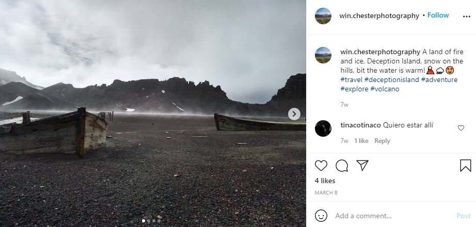Open tinacotinaco's profile avatar
This screenshot has width=476, height=227.
pos(323,128)
